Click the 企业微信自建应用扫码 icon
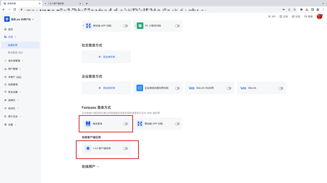The width and height of the screenshot is (327, 183). [x=140, y=88]
